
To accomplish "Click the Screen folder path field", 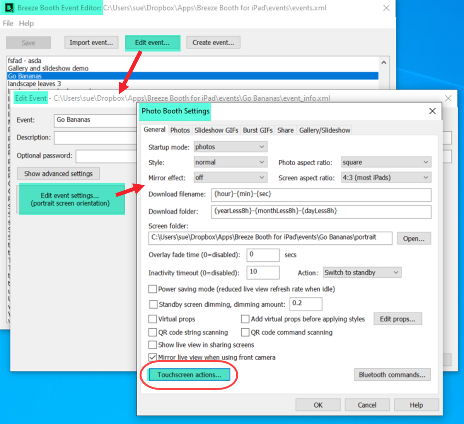I will [x=270, y=238].
